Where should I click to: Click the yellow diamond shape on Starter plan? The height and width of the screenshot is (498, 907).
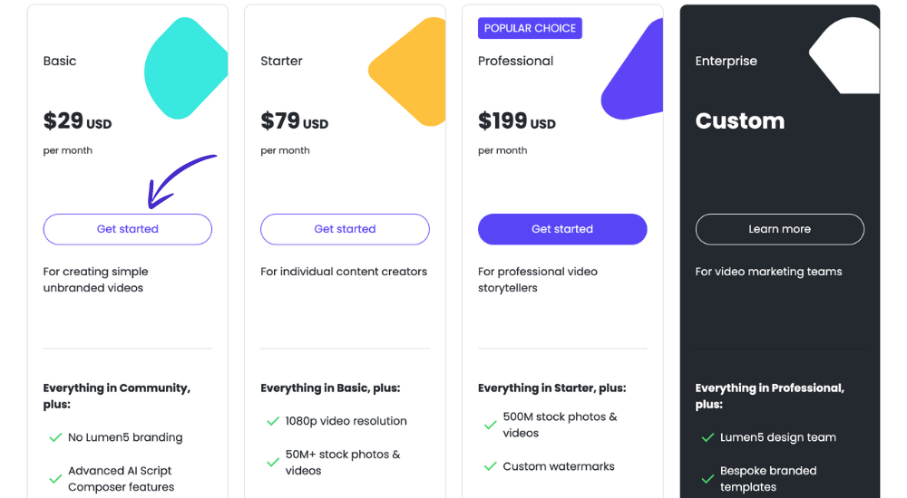pos(408,71)
